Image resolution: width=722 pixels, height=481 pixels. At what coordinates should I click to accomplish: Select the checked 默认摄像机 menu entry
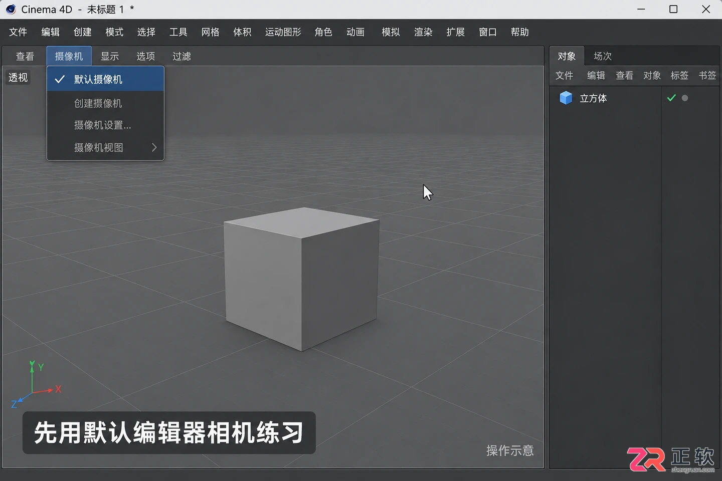[105, 79]
